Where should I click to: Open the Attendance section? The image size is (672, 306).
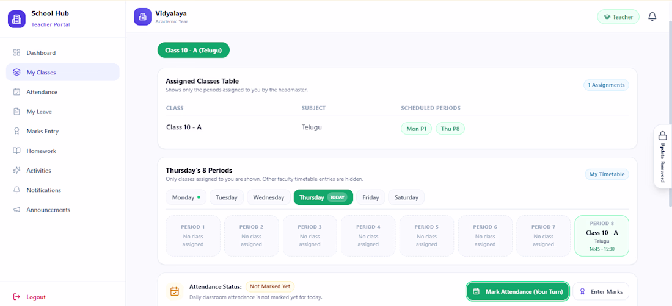click(x=62, y=92)
